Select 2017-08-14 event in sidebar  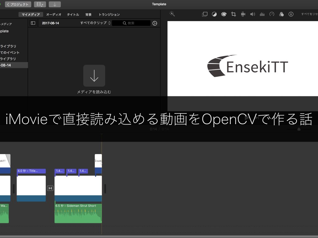[x=14, y=65]
